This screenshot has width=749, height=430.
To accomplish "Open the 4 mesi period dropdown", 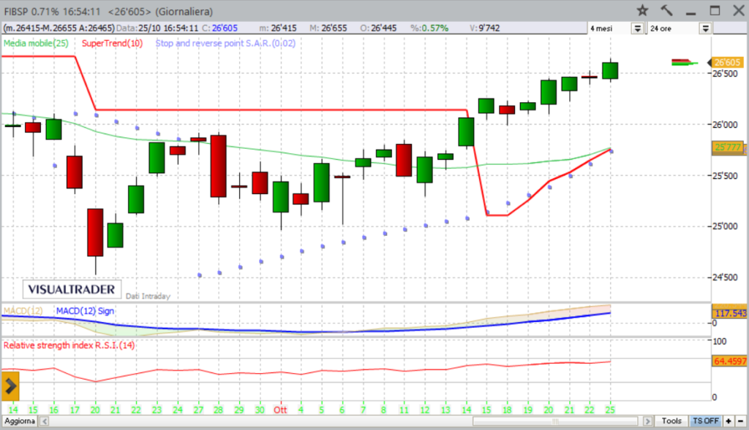I will [x=637, y=28].
